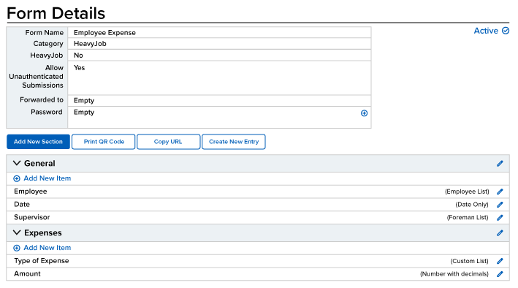This screenshot has width=518, height=288.
Task: Add New Item in Expenses section
Action: tap(47, 248)
